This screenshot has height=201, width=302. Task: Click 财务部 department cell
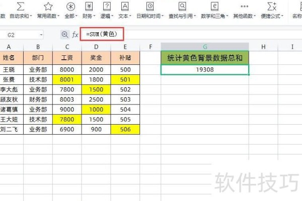[38, 99]
